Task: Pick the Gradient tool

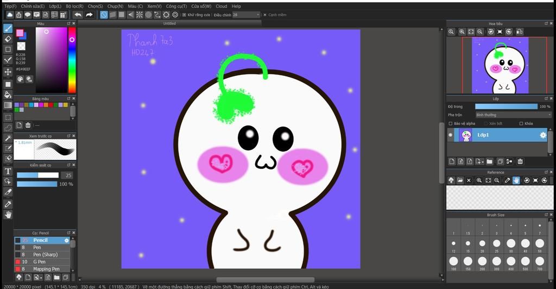Action: [x=8, y=105]
